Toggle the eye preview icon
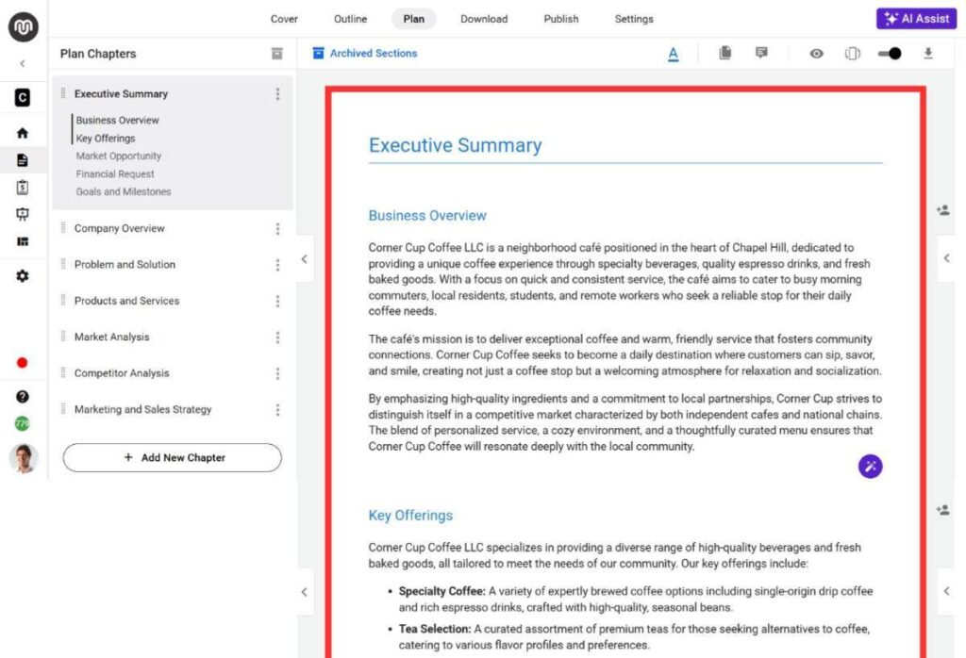966x658 pixels. [816, 54]
